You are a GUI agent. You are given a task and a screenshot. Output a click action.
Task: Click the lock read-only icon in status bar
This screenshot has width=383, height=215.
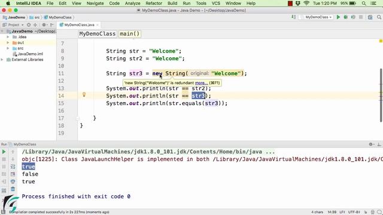click(366, 212)
